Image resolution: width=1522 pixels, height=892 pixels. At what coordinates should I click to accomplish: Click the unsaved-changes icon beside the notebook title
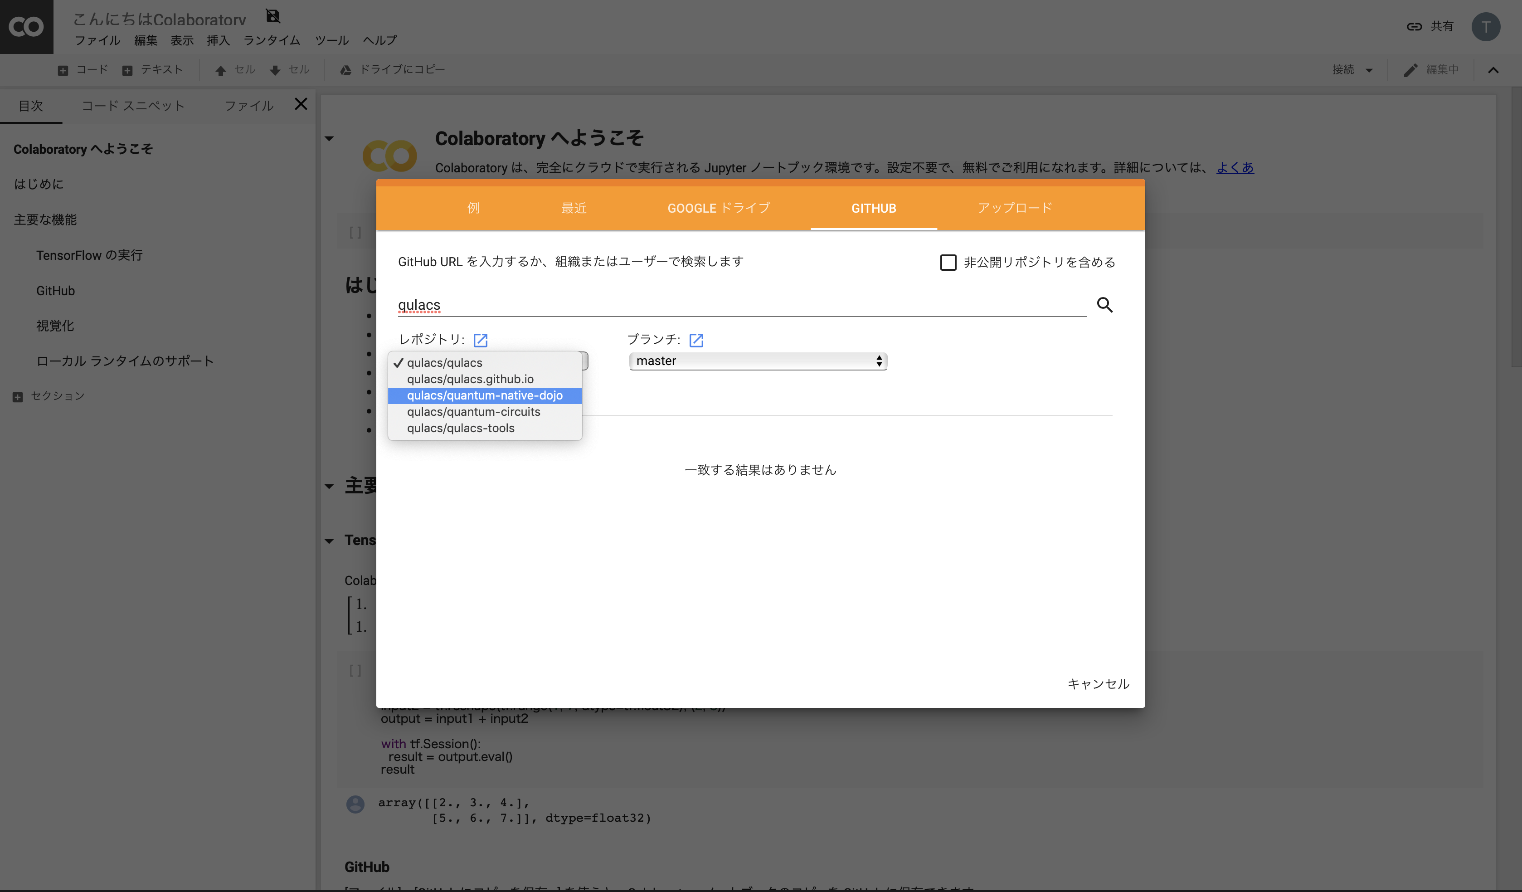(x=273, y=16)
